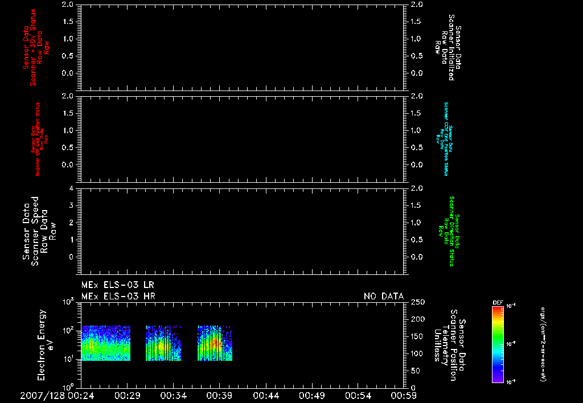Screen dimensions: 583x403
Task: Click the 00:39 time axis label
Action: click(219, 396)
